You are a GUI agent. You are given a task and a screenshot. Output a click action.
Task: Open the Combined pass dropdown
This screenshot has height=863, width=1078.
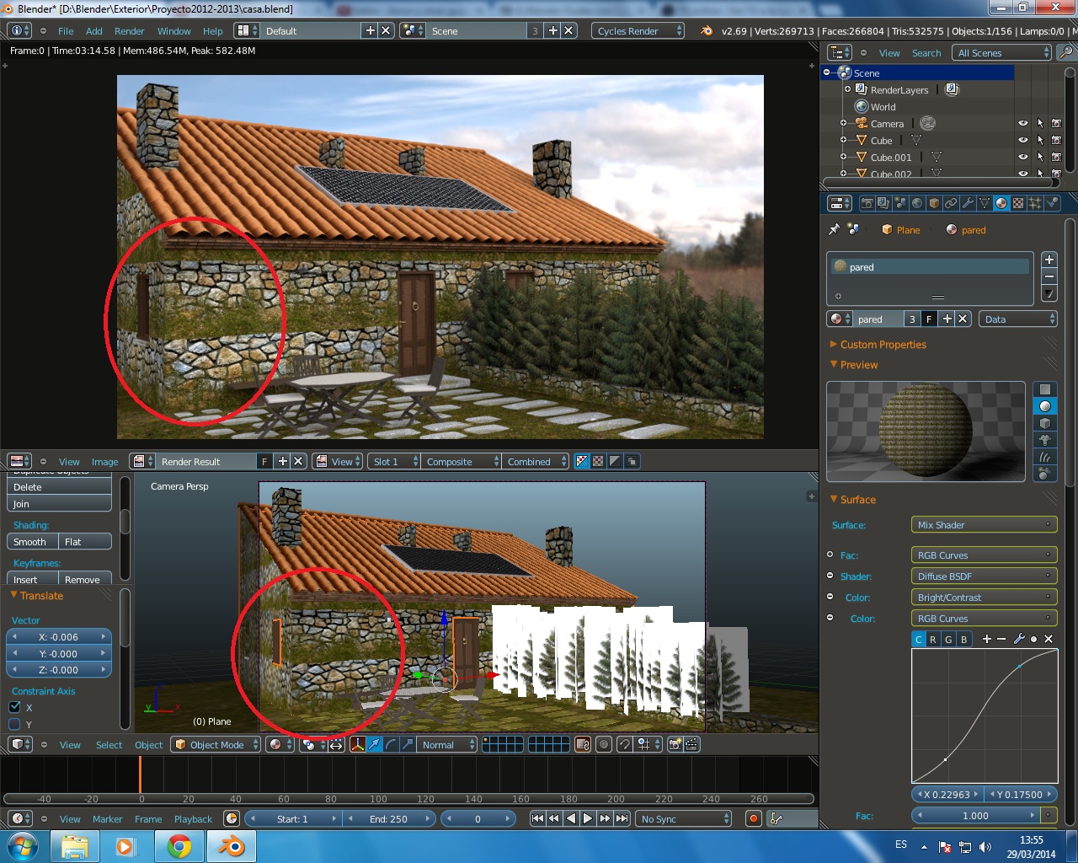[535, 461]
